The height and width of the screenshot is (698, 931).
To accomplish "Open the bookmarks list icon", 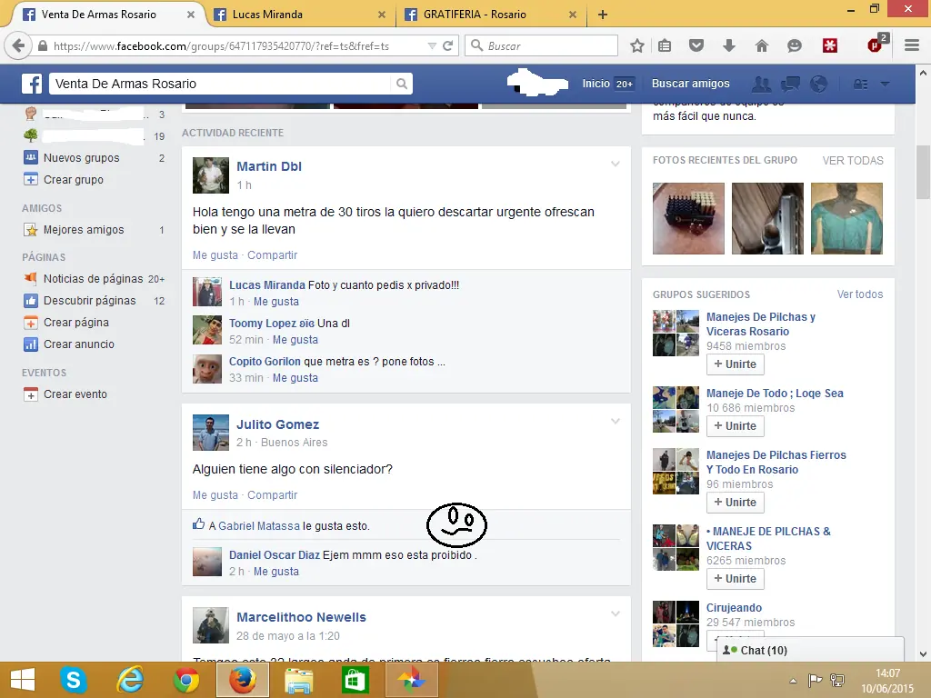I will tap(665, 45).
